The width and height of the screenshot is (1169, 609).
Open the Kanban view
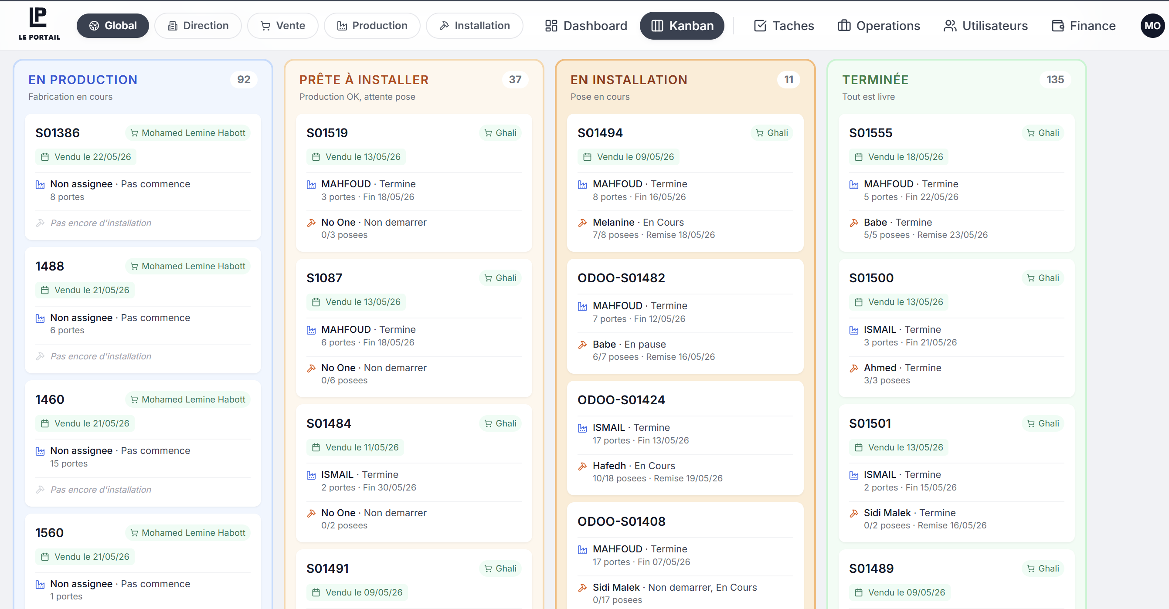(x=682, y=26)
